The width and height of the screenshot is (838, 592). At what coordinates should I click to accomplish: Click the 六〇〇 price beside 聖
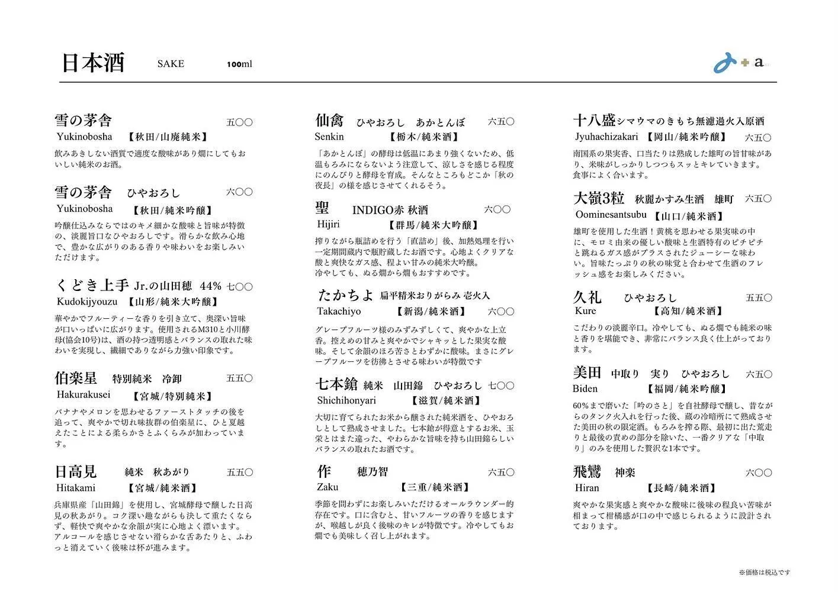pos(497,210)
